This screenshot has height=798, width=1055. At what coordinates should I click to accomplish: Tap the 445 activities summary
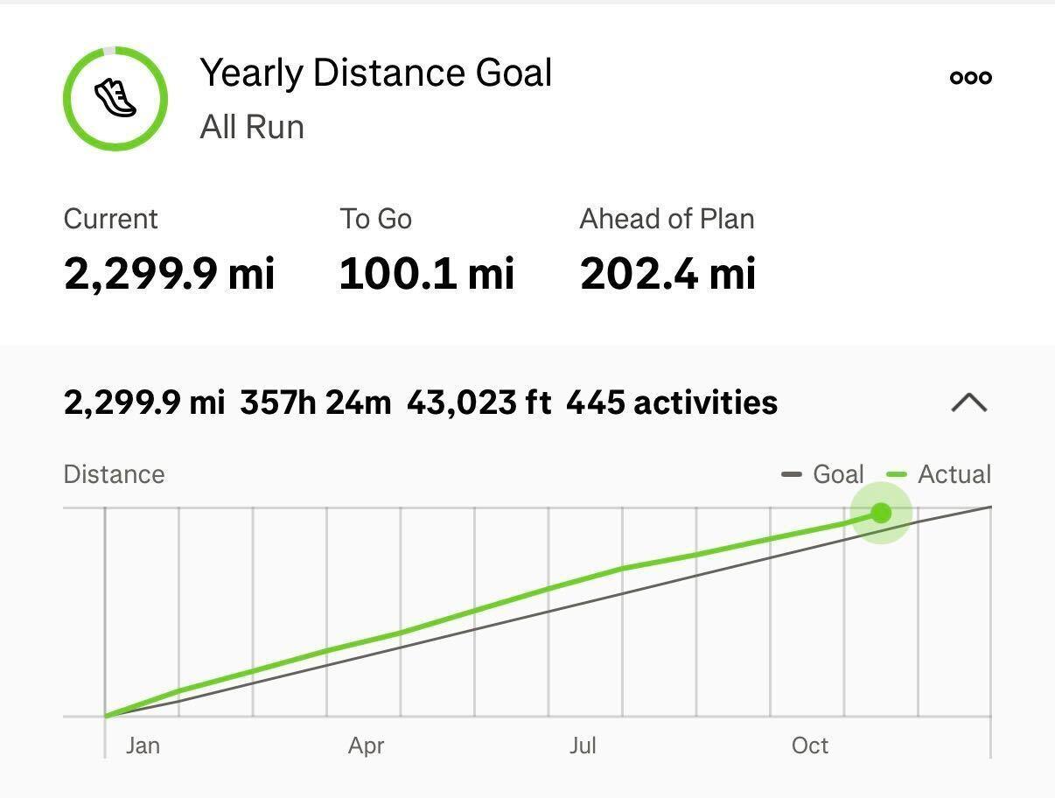(671, 402)
